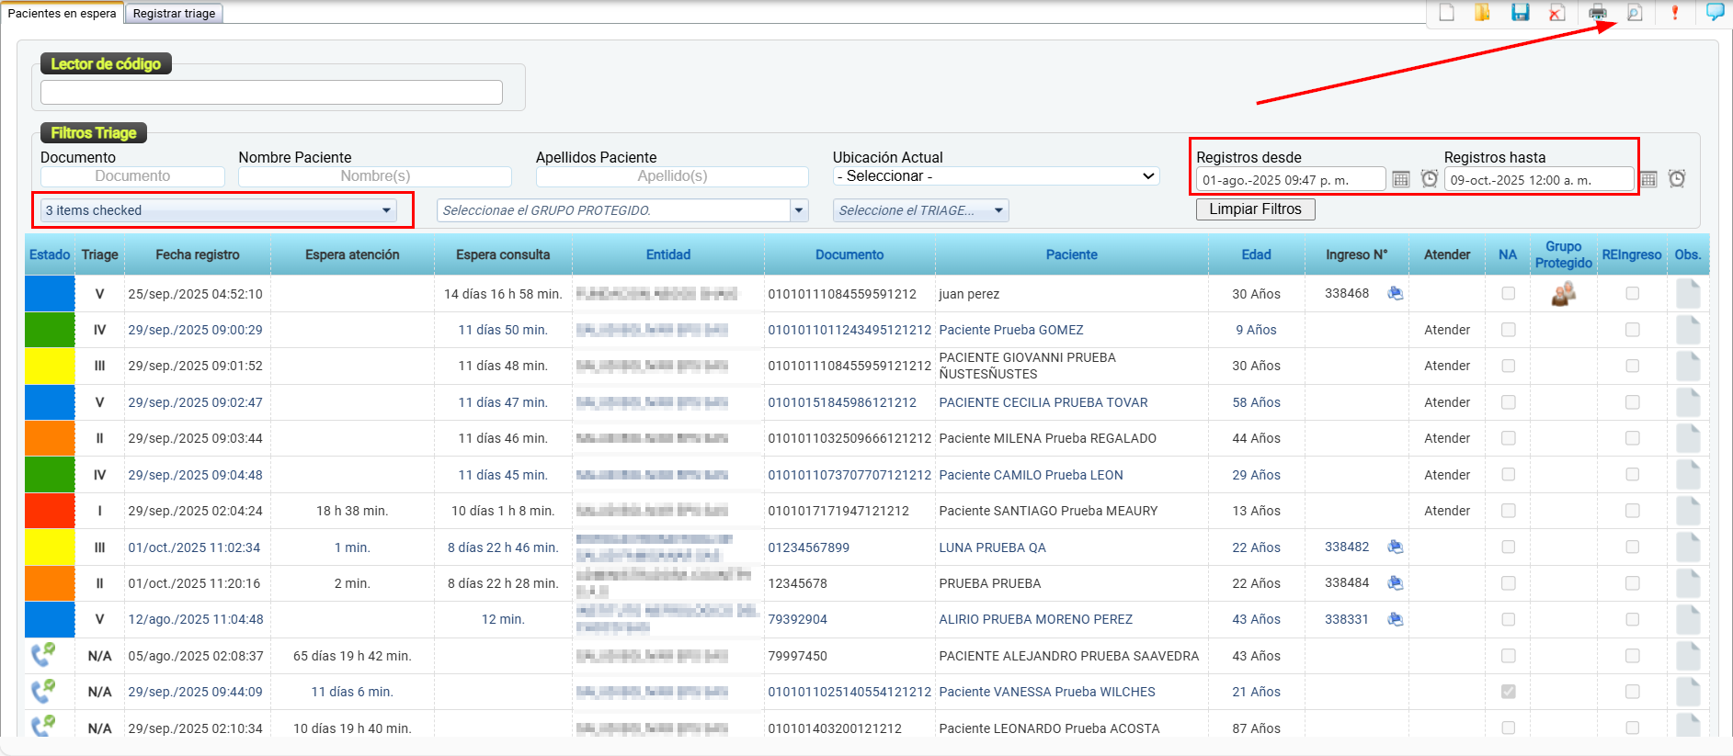
Task: Click clock icon next to Registros hasta
Action: click(x=1677, y=179)
